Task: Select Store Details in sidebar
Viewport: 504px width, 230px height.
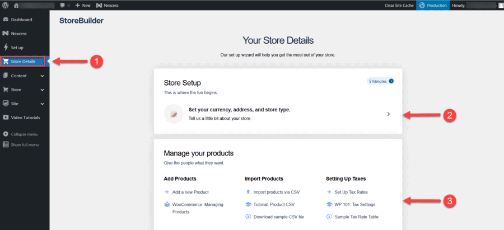Action: pyautogui.click(x=22, y=62)
